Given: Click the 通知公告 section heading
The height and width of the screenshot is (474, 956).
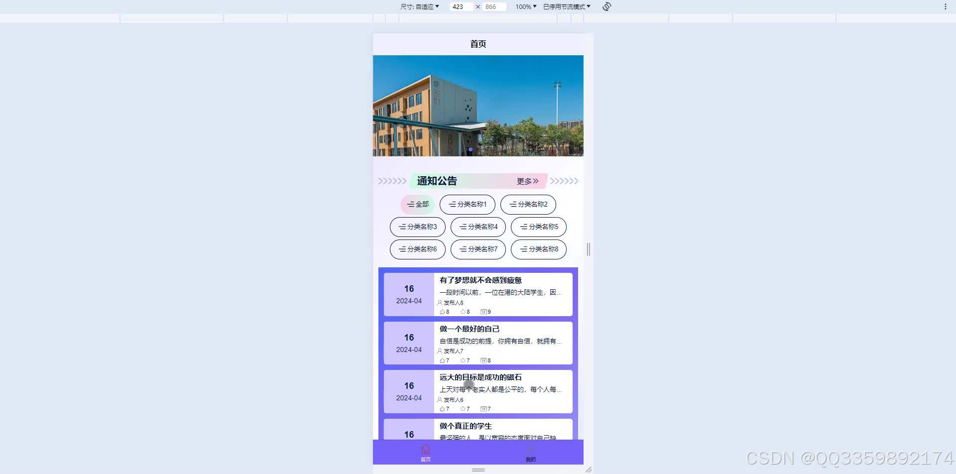Looking at the screenshot, I should pos(437,181).
